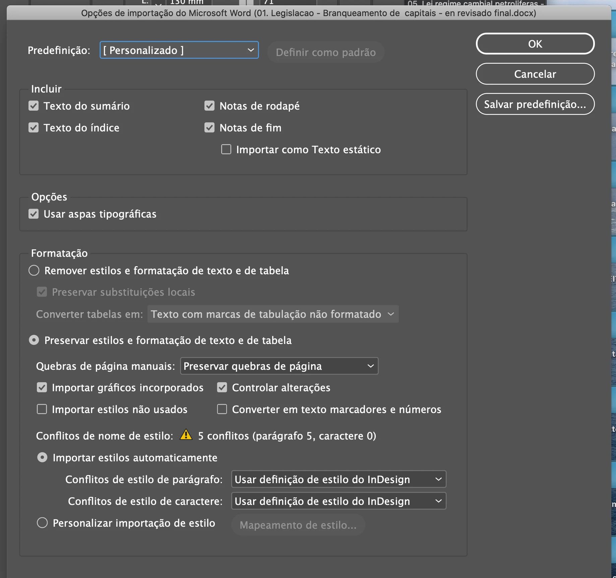Click the style conflicts warning icon
Screen dimensions: 616x578
pos(186,435)
